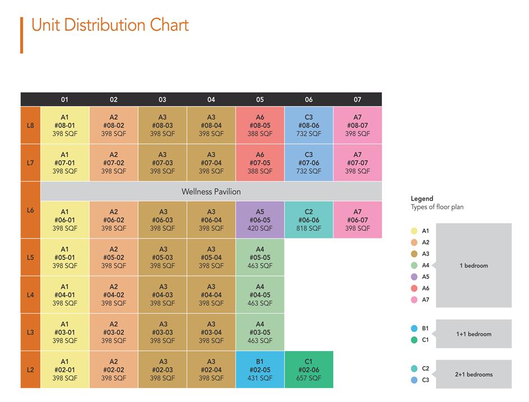Select unit #02-06 C1 cell
The image size is (529, 402).
click(x=309, y=369)
